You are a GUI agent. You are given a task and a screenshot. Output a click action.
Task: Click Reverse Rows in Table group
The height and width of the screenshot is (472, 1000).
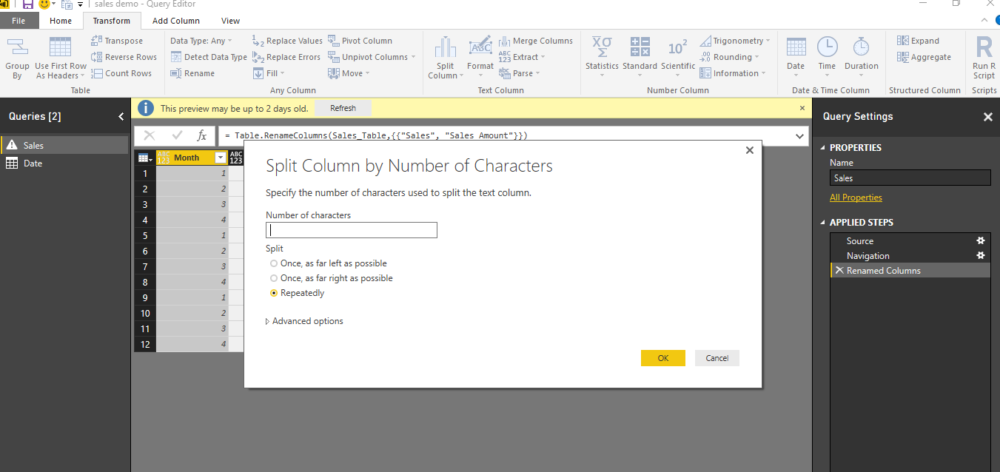pos(124,57)
